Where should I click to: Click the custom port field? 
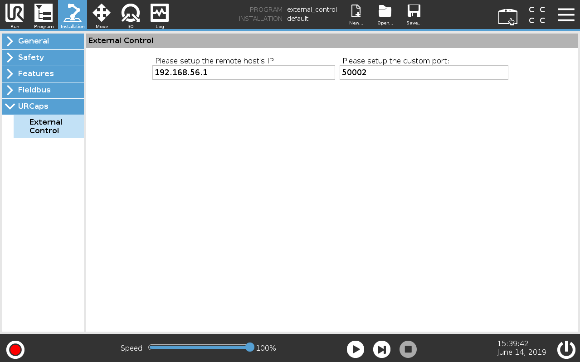click(424, 72)
